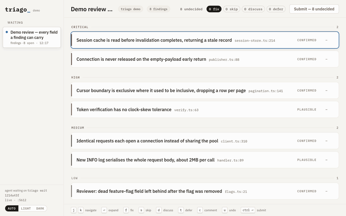This screenshot has height=216, width=346.
Task: Open decision dash on pagination.ts:141 row
Action: 326,90
